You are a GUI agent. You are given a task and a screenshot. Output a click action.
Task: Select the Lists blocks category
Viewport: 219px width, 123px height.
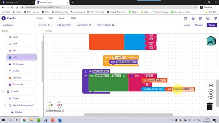(22, 57)
